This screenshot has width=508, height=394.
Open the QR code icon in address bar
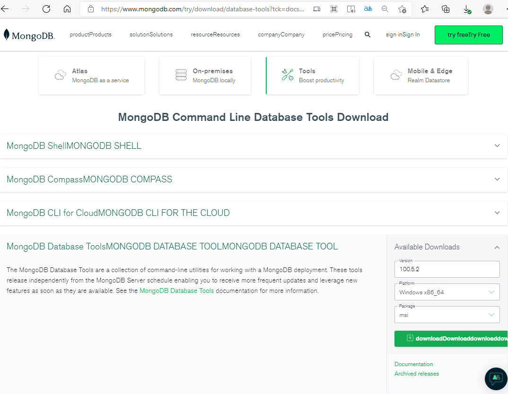point(333,9)
